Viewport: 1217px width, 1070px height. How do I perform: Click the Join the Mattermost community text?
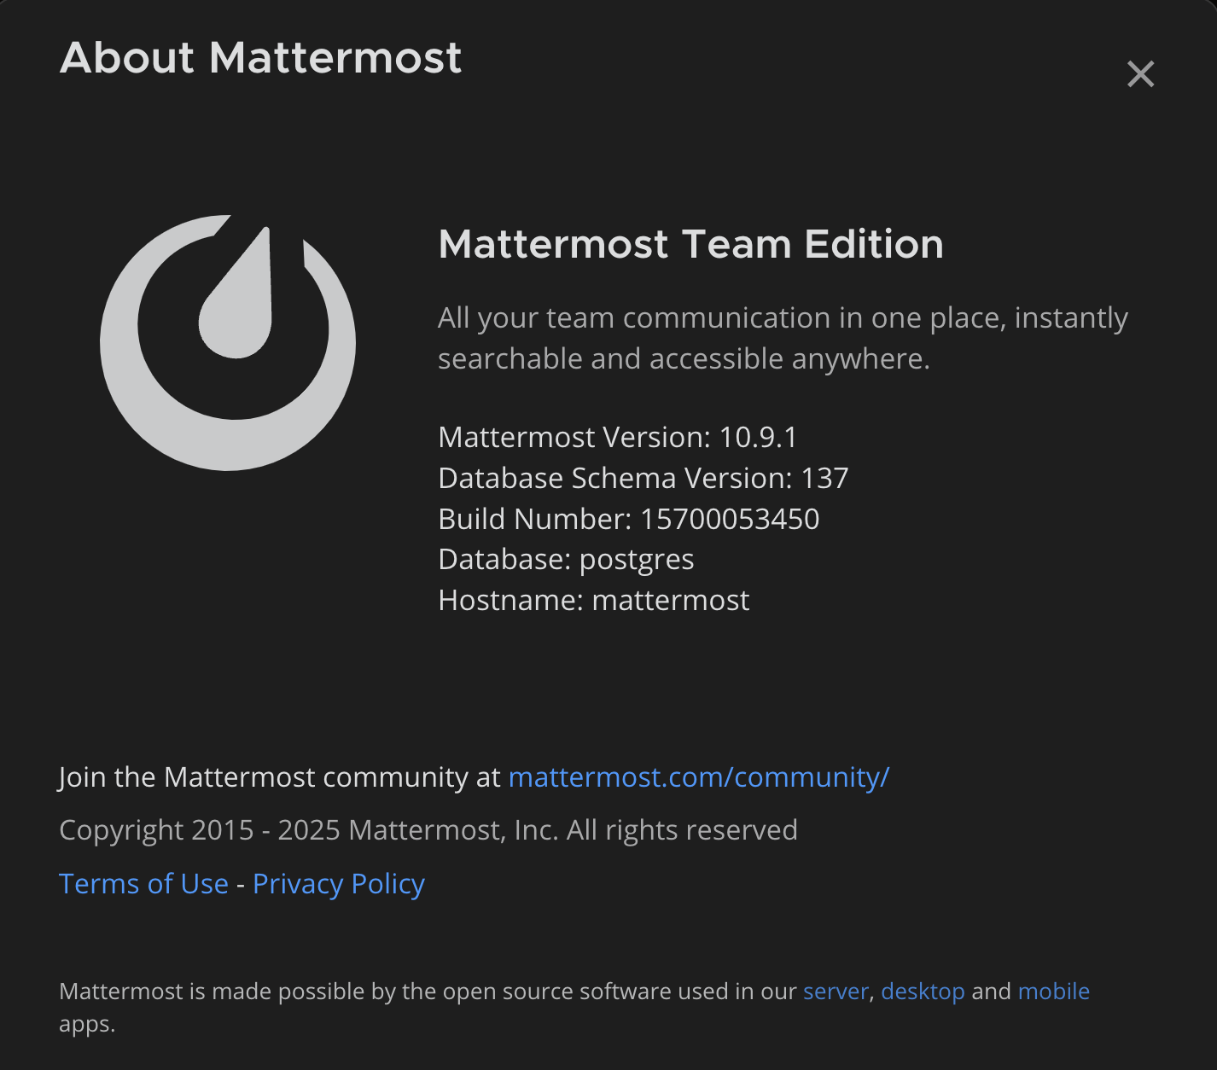pyautogui.click(x=280, y=777)
